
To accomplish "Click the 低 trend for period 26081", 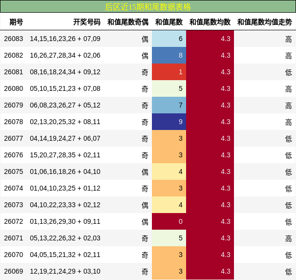I will click(289, 72).
